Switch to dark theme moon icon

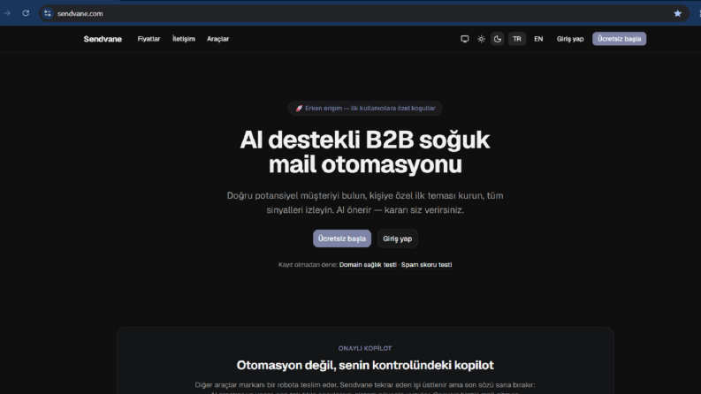click(498, 39)
